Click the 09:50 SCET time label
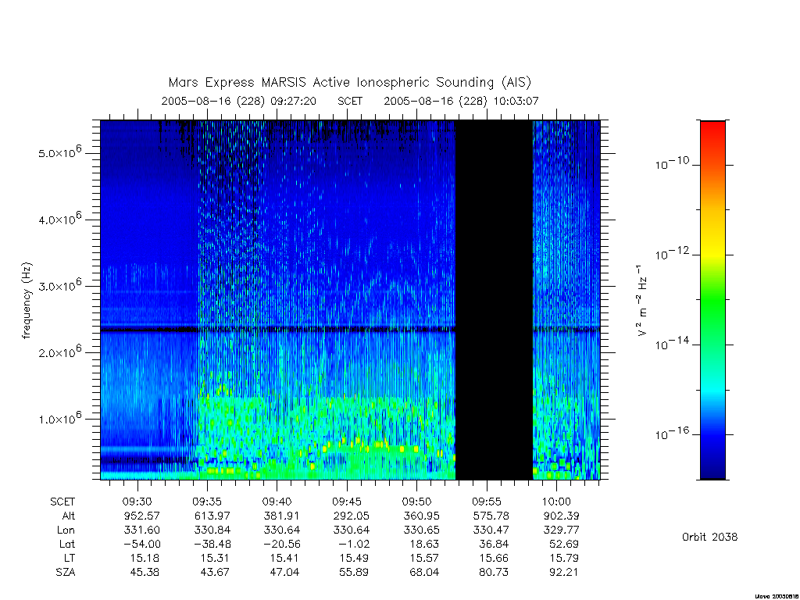Image resolution: width=800 pixels, height=600 pixels. point(417,502)
